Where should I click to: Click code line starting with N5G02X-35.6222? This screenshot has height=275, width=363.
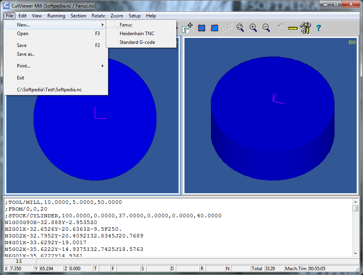(x=74, y=249)
